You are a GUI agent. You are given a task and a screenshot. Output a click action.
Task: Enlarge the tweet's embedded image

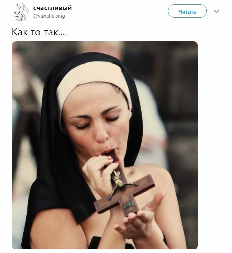(105, 145)
